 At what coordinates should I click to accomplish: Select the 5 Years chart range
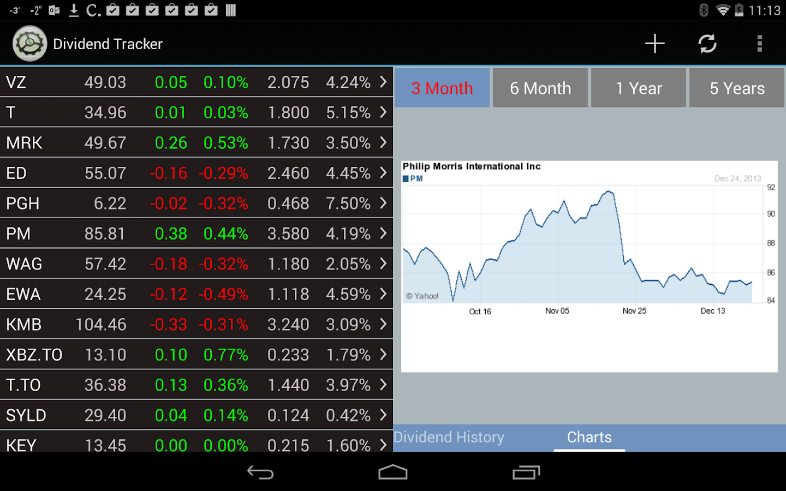pos(737,88)
